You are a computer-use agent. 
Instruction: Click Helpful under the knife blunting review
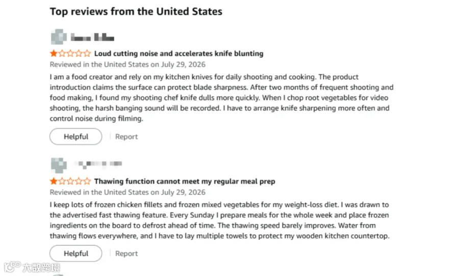(76, 137)
